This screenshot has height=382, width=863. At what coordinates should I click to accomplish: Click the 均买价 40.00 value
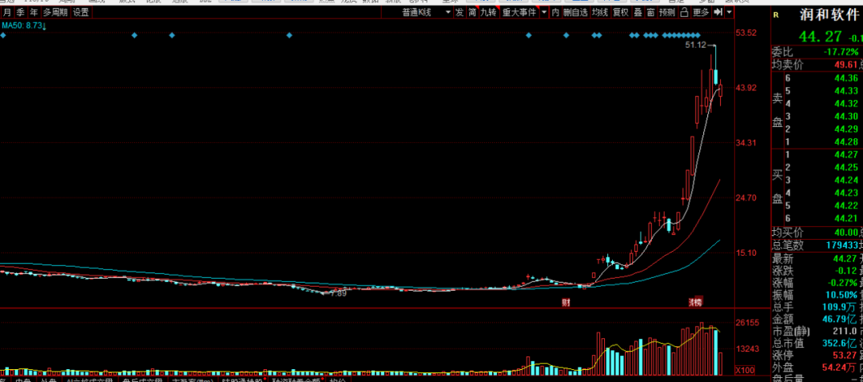(846, 233)
